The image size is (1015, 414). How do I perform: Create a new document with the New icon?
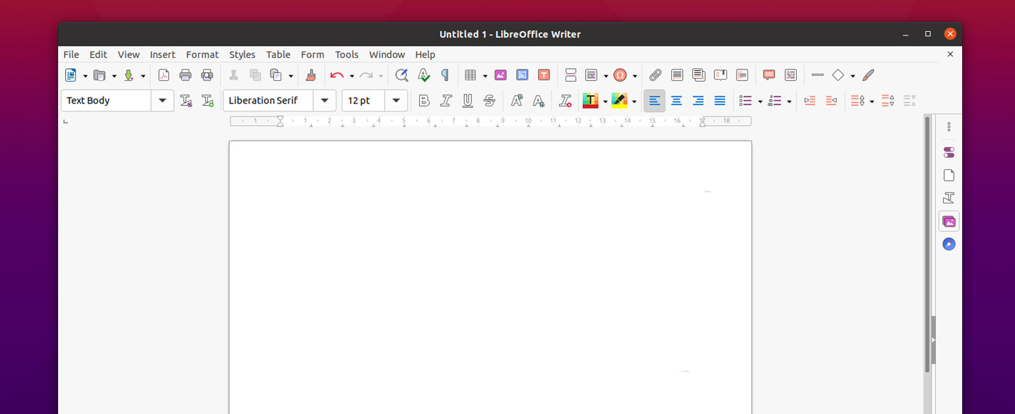coord(70,75)
